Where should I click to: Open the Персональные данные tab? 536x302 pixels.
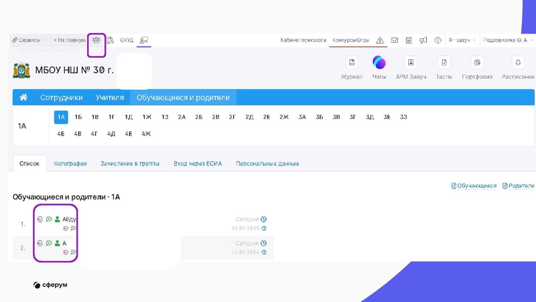[267, 164]
